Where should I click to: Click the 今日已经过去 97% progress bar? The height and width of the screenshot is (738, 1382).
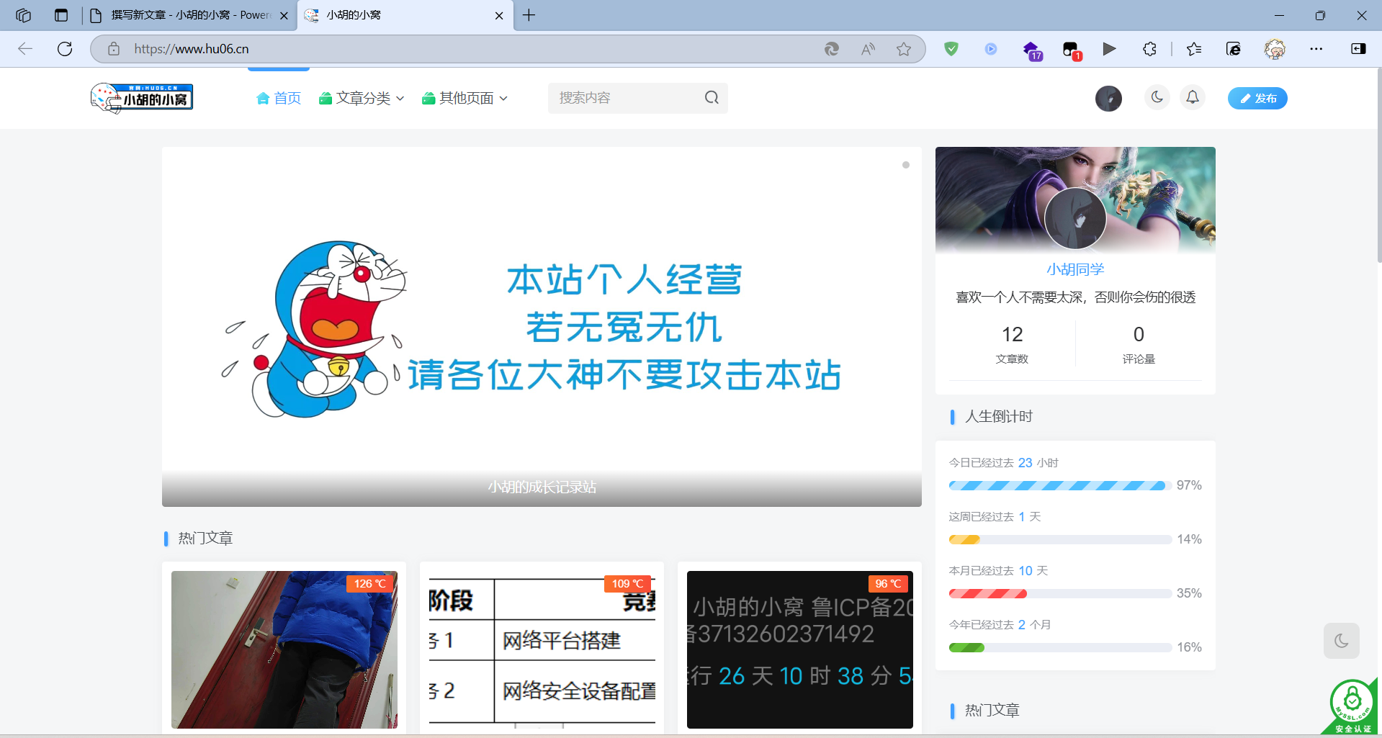point(1060,485)
